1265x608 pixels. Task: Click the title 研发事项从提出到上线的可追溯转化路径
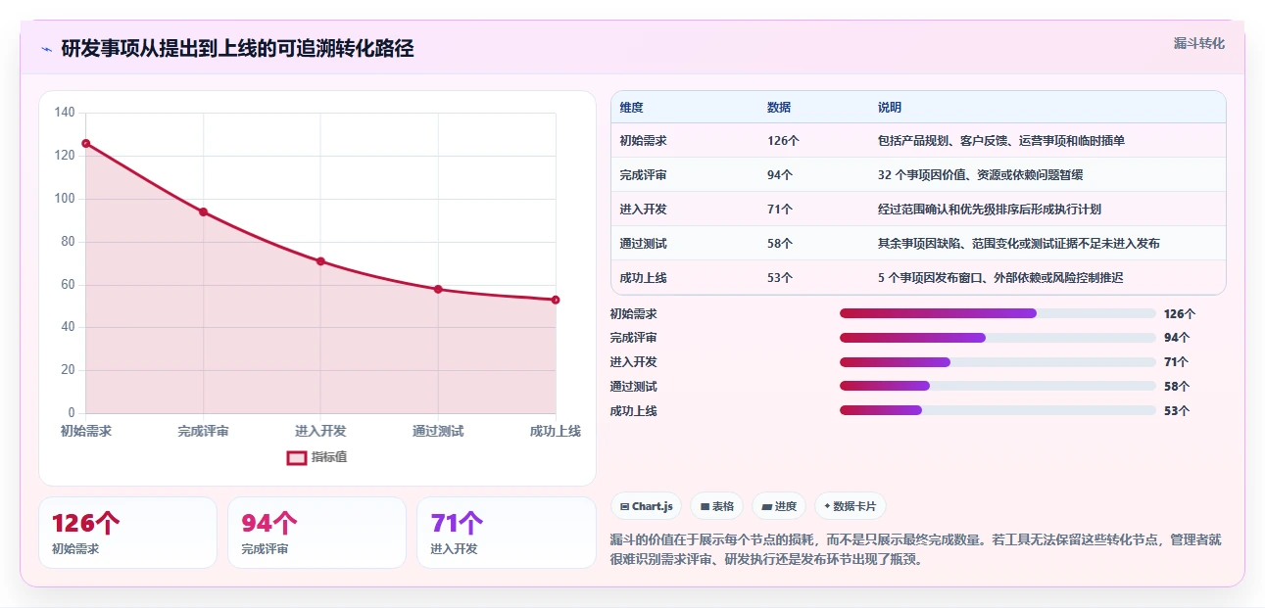click(x=237, y=49)
